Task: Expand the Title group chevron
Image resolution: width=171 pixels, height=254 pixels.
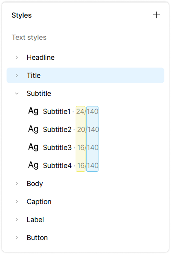Action: point(17,75)
